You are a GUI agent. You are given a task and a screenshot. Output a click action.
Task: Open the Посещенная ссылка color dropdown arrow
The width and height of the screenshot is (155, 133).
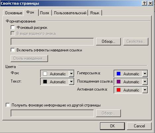pyautogui.click(x=145, y=82)
